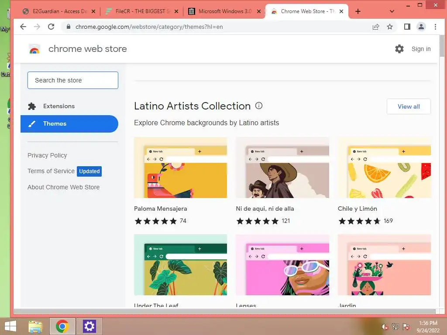Select Themes in the sidebar

(x=69, y=124)
